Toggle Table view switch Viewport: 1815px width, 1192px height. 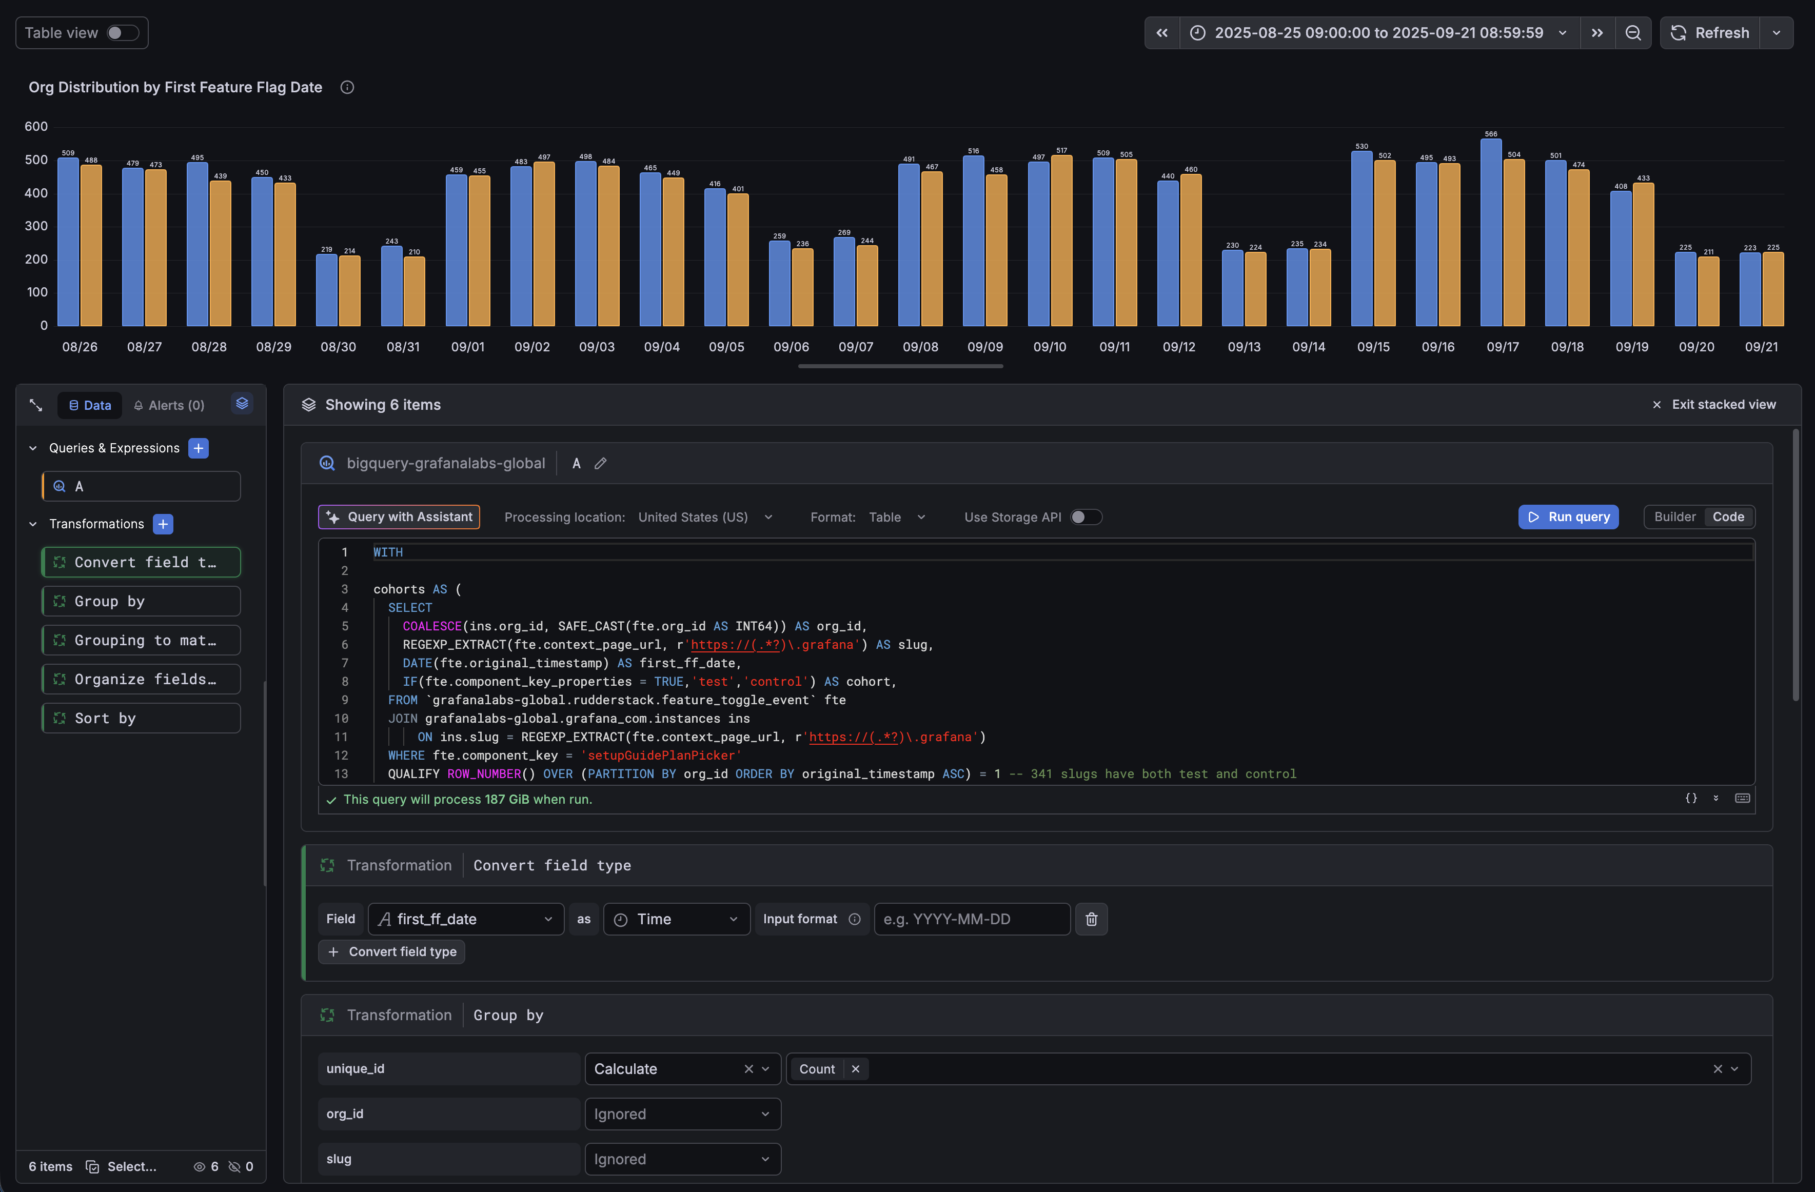[x=122, y=33]
